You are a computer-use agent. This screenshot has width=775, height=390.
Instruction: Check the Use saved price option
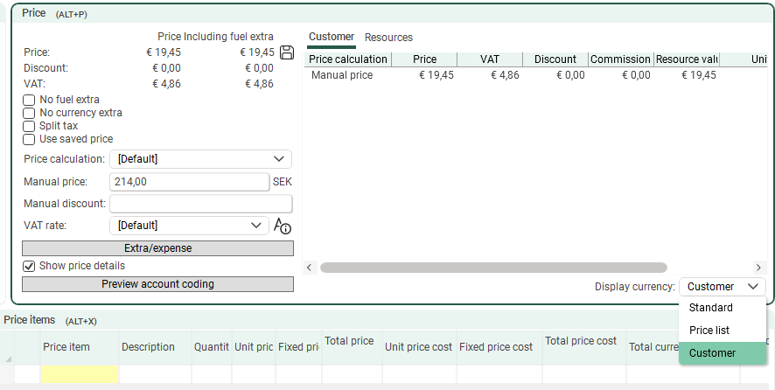click(x=29, y=139)
